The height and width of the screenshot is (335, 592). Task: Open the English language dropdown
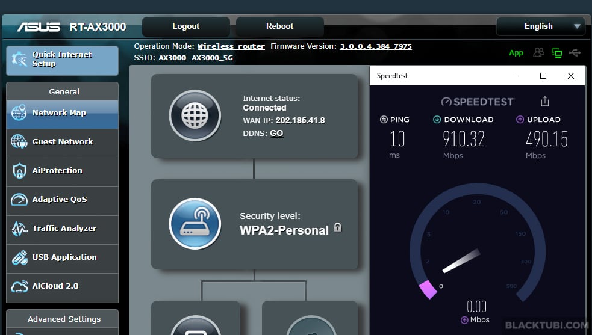[541, 26]
